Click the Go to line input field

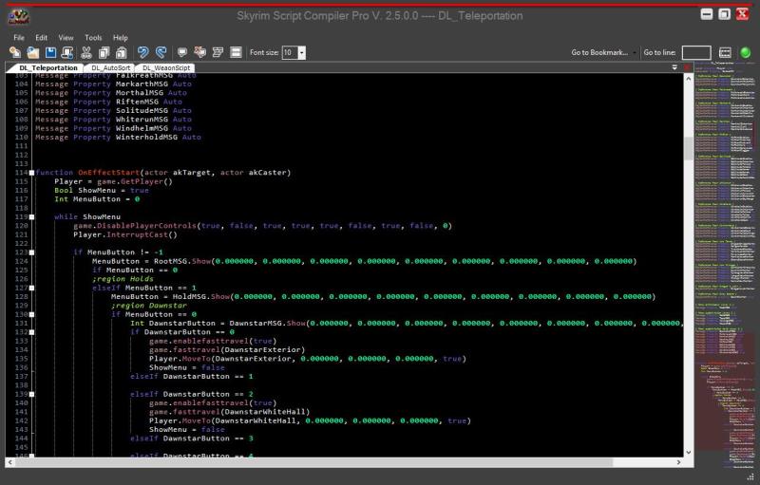tap(696, 52)
